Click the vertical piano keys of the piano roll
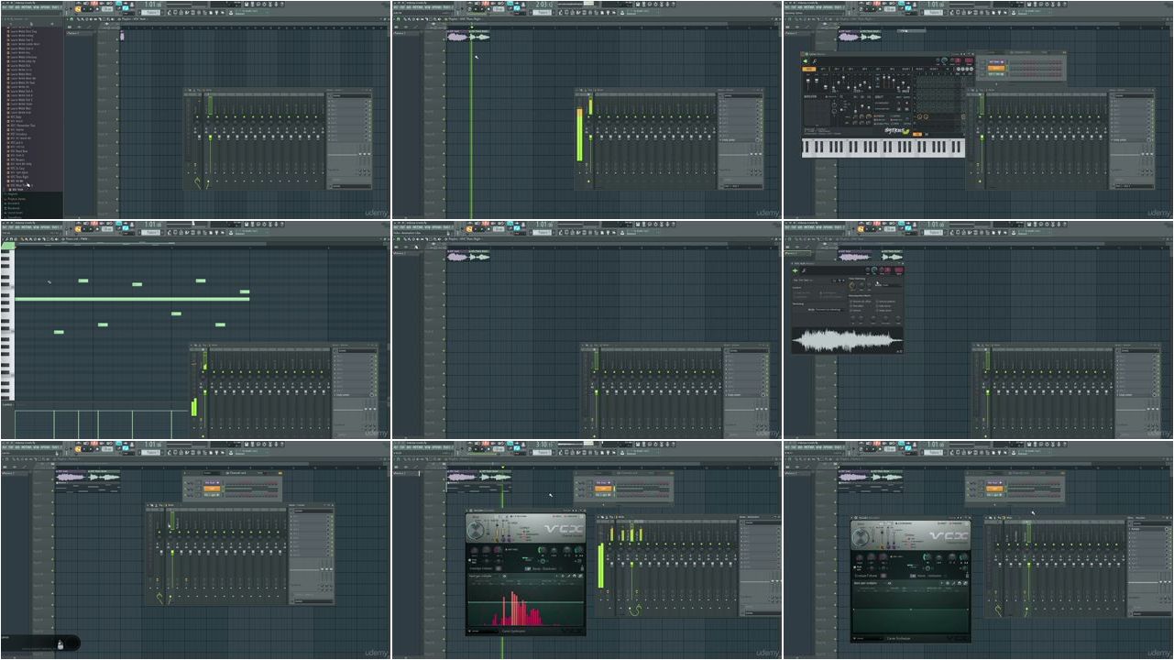This screenshot has height=660, width=1174. [7, 323]
